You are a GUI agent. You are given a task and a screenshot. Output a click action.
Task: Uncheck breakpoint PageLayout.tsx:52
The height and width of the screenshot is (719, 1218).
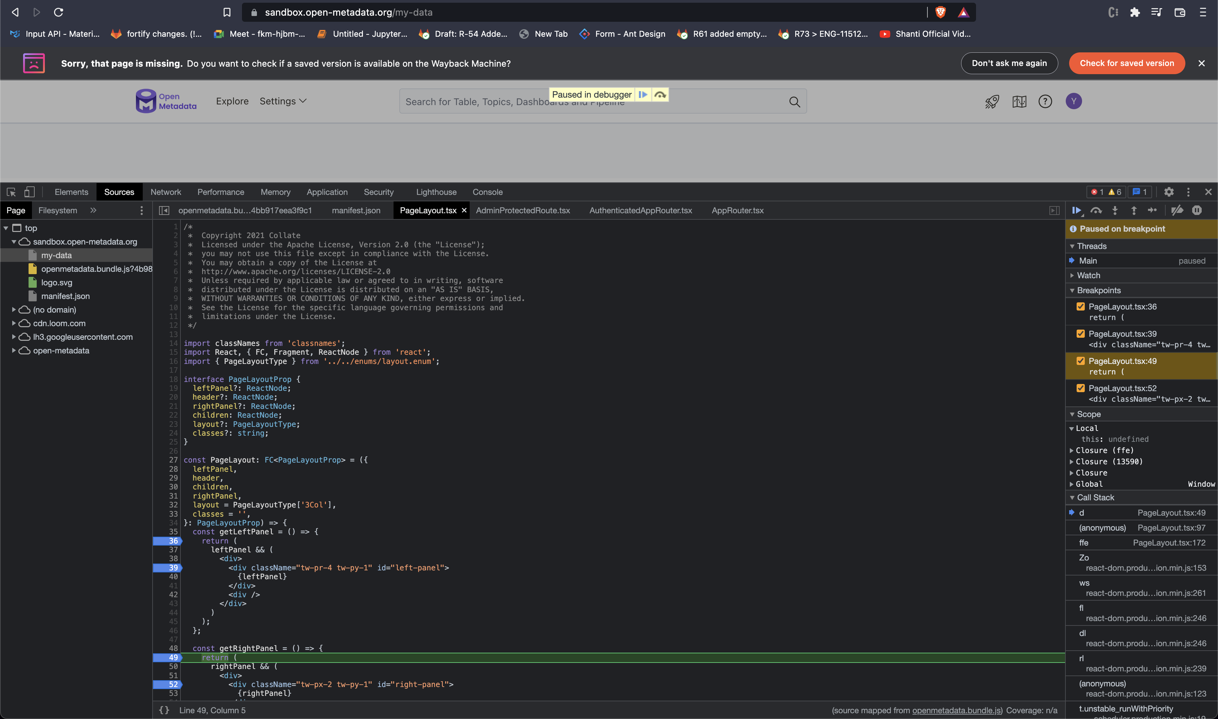click(x=1080, y=388)
